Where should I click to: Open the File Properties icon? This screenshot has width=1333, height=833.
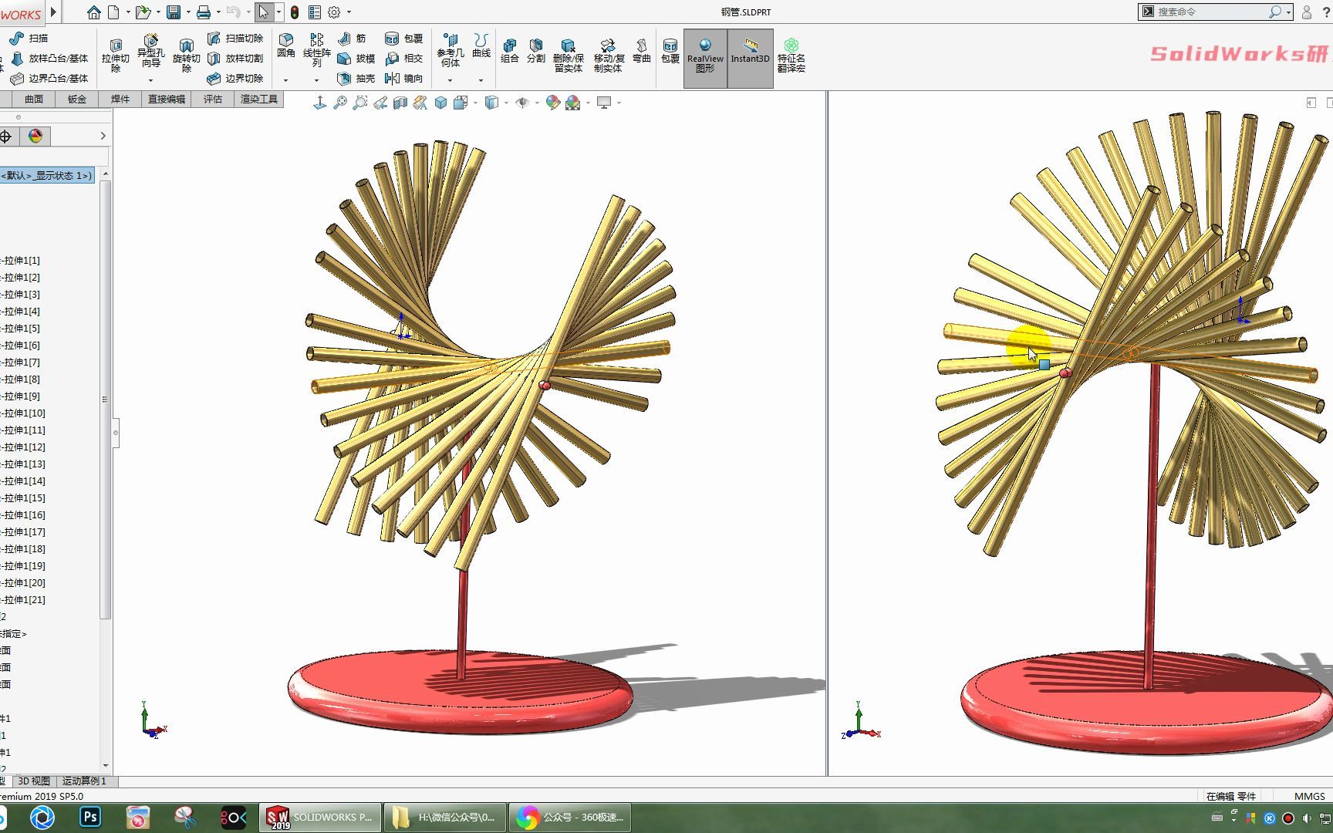pyautogui.click(x=315, y=12)
